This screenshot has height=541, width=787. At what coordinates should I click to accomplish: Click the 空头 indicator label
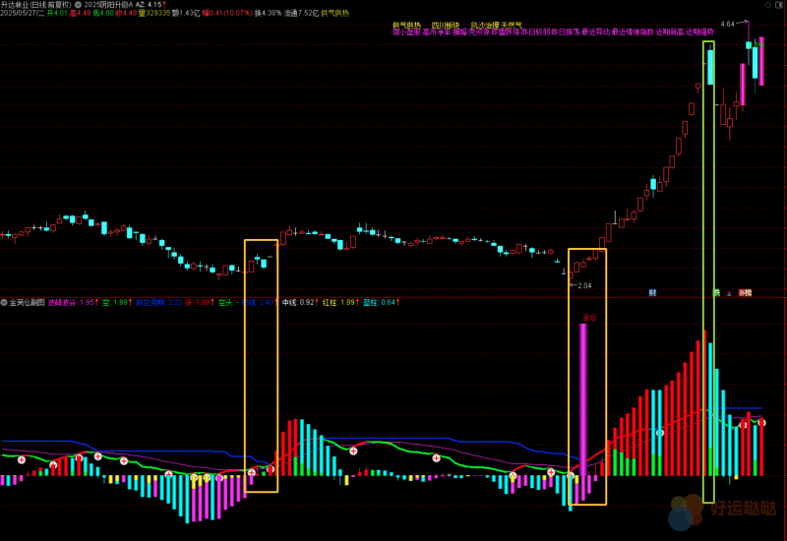tap(227, 303)
